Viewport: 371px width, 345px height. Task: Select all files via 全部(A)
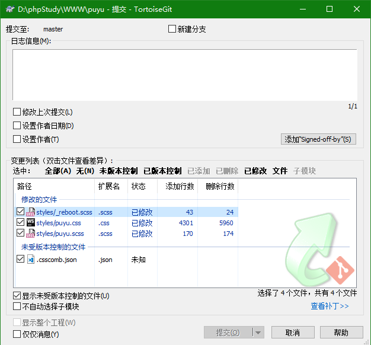[58, 171]
